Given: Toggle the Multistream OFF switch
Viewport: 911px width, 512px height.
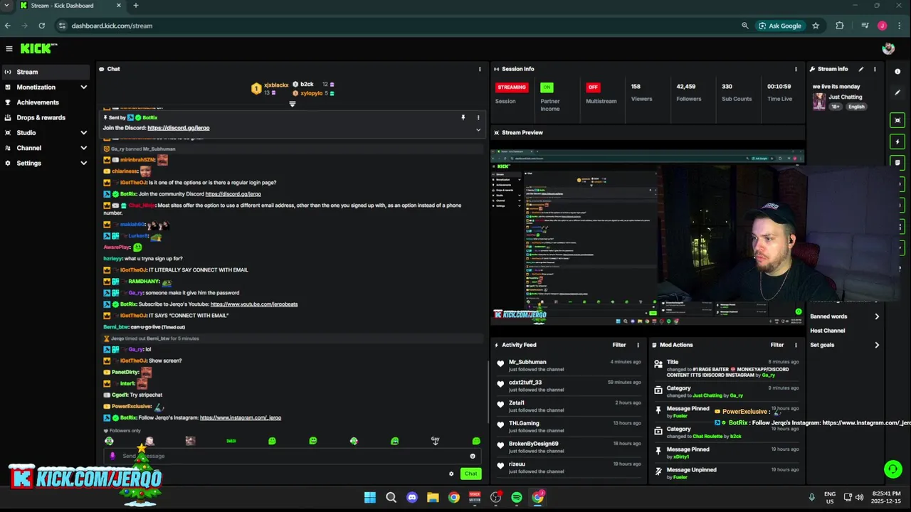Looking at the screenshot, I should (592, 87).
